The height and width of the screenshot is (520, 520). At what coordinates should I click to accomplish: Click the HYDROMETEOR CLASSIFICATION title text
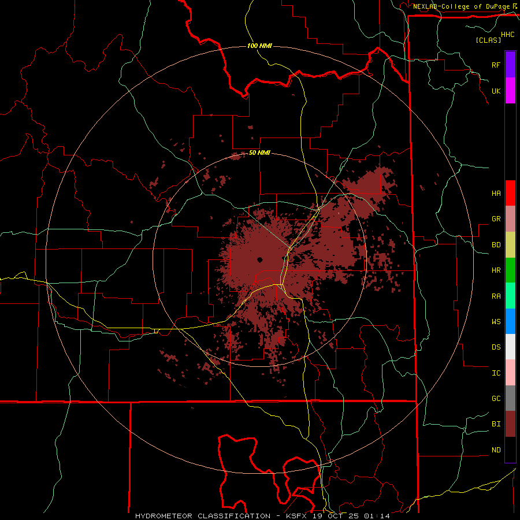pyautogui.click(x=203, y=516)
